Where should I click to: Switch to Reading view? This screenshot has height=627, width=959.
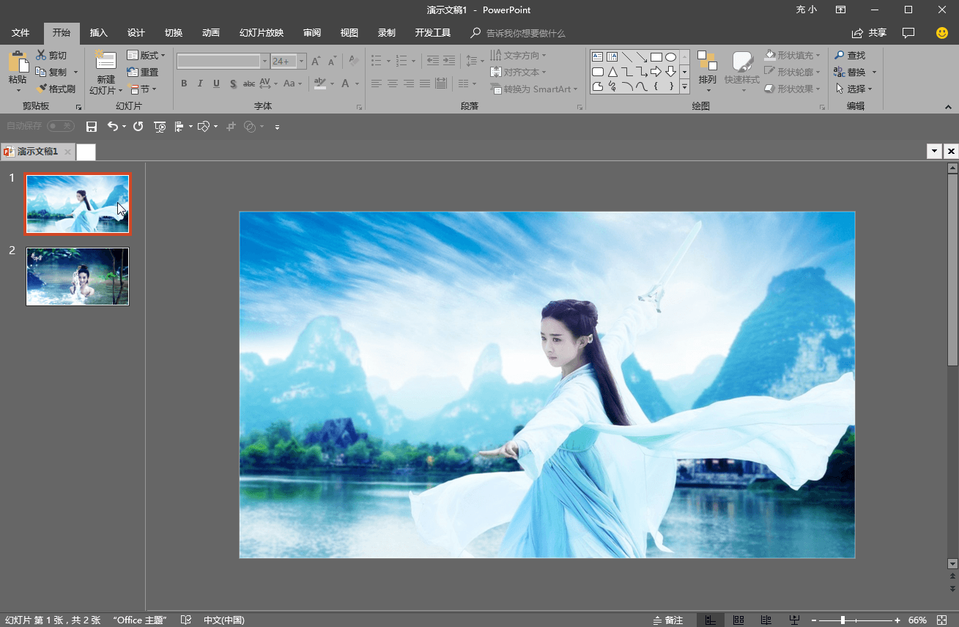pos(766,620)
